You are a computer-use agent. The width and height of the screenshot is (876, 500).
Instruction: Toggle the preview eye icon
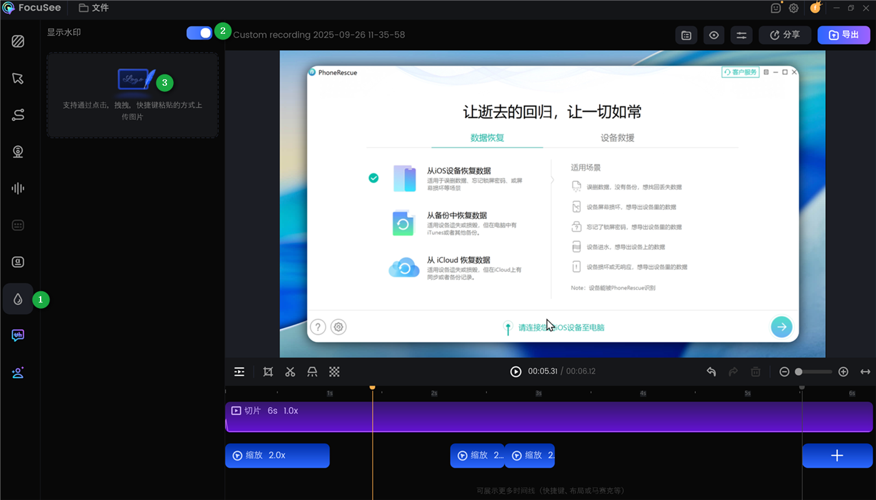point(714,35)
